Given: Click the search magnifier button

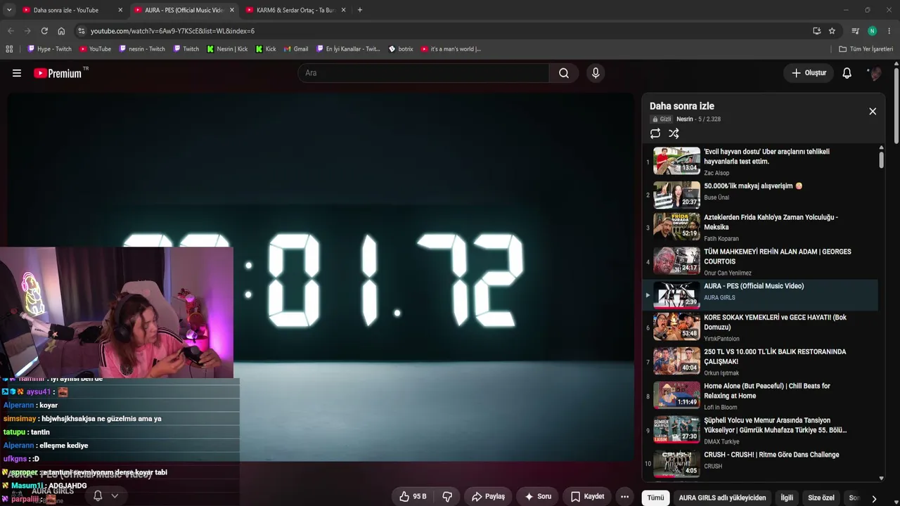Looking at the screenshot, I should click(564, 73).
